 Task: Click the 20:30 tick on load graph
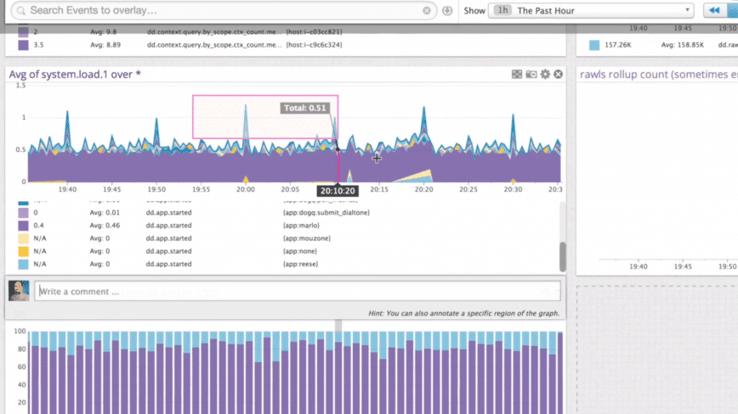513,190
